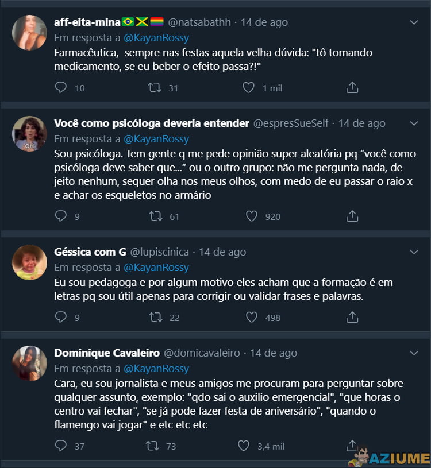This screenshot has width=431, height=468.
Task: Click the share icon on aff-eita-mina's tweet
Action: (352, 88)
